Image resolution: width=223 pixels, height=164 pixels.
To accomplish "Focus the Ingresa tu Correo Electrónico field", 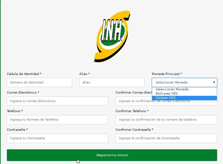I will pyautogui.click(x=57, y=101).
